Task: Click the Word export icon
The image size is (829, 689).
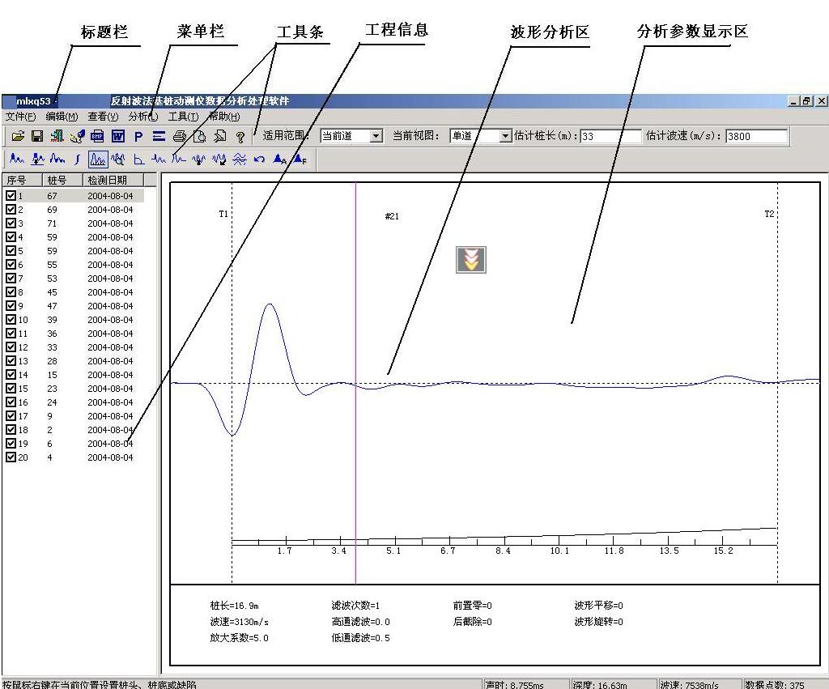Action: [x=117, y=137]
